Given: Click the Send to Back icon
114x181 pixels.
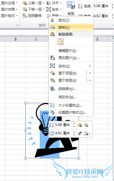Looking at the screenshot, I should 52,80.
